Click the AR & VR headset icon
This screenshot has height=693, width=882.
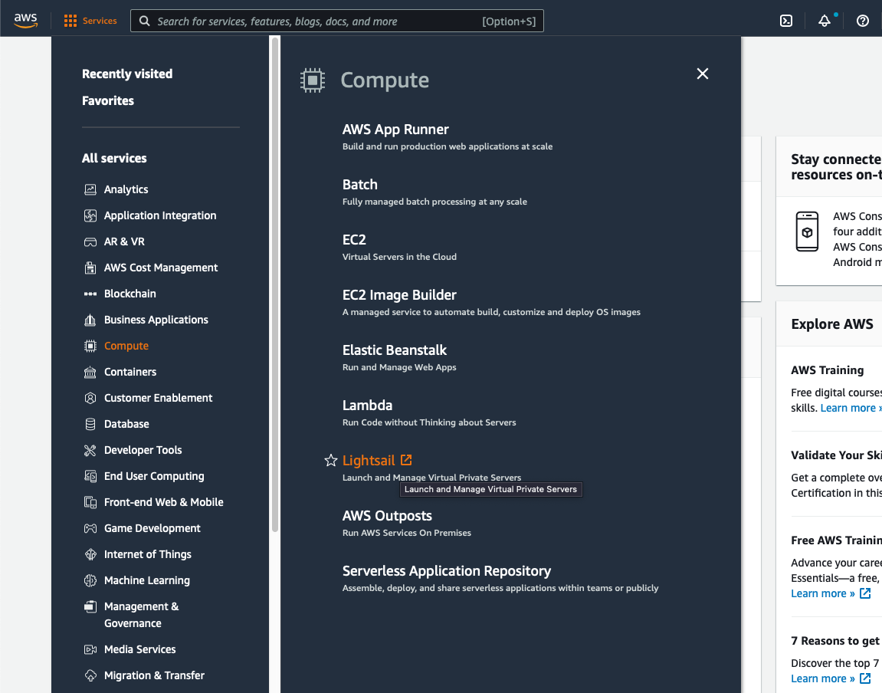point(90,242)
